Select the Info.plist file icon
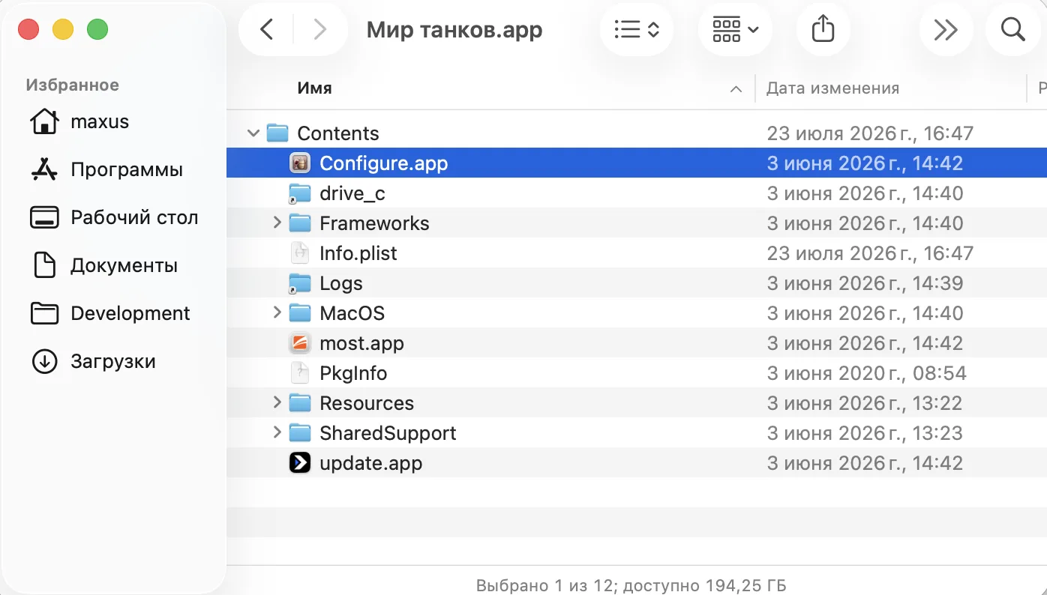 300,253
